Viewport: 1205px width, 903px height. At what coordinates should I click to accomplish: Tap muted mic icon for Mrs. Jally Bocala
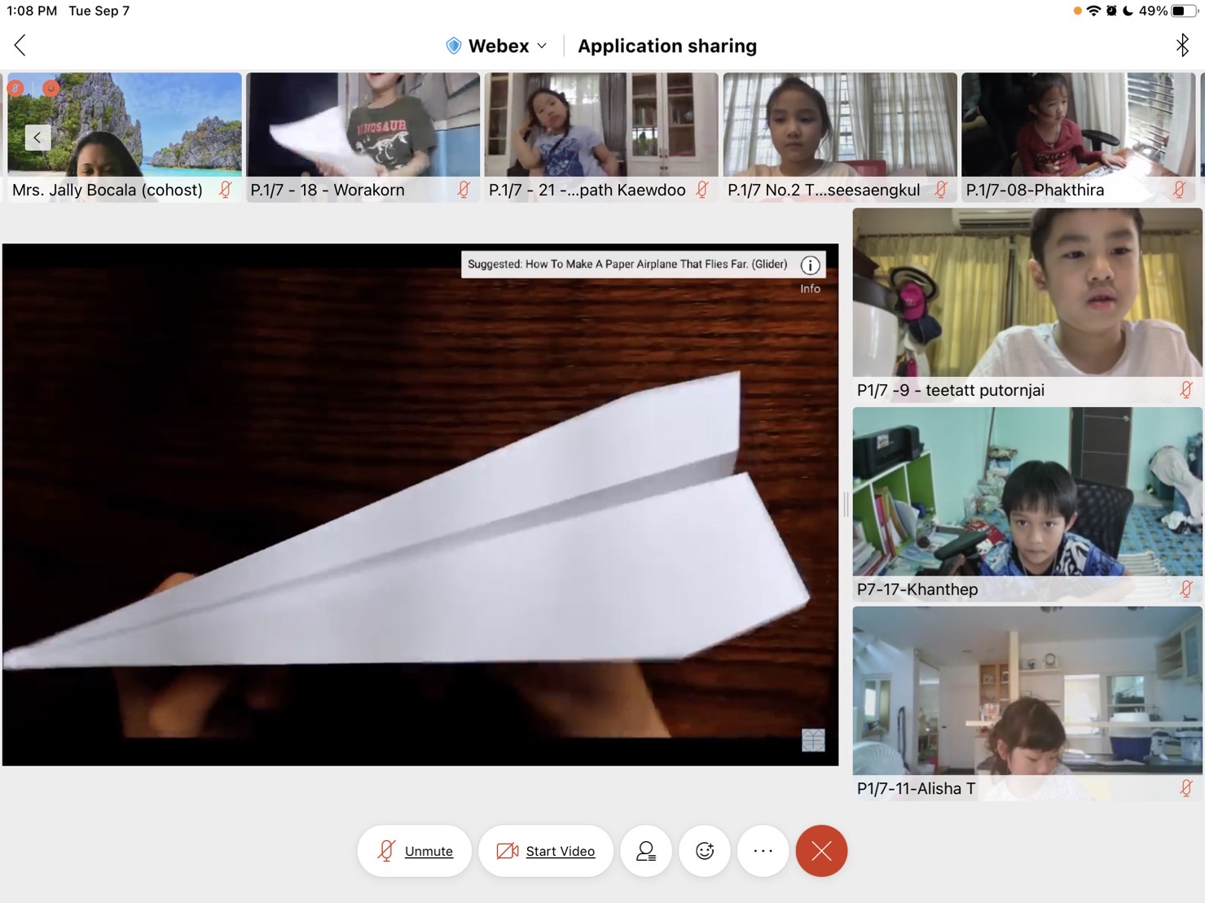coord(226,190)
